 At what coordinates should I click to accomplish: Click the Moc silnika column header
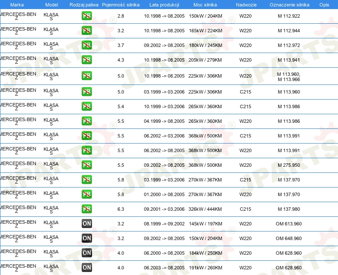coord(205,5)
